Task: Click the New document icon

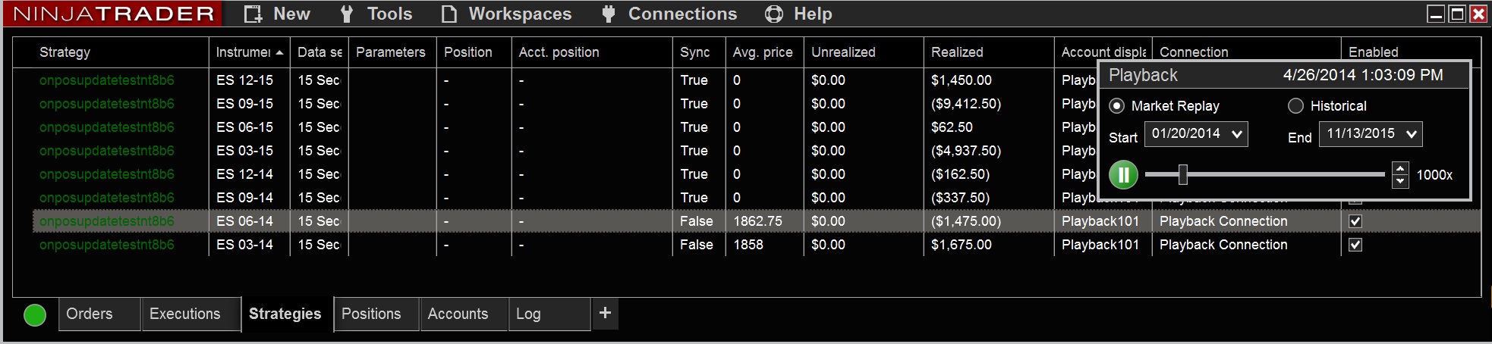Action: pos(253,14)
